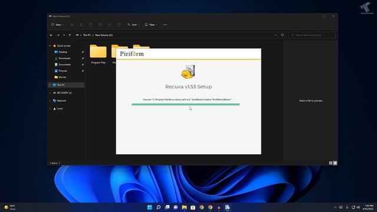Click the Recuva setup progress bar
This screenshot has width=377, height=212.
click(x=186, y=104)
